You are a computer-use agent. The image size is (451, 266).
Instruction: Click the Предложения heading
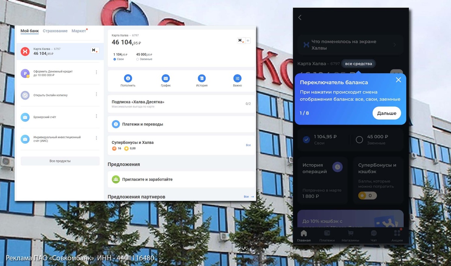point(124,164)
